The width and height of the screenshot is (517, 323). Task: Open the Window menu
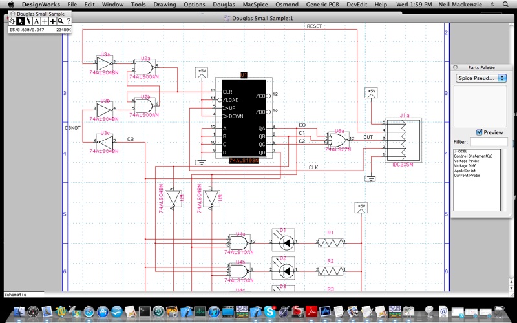click(112, 5)
